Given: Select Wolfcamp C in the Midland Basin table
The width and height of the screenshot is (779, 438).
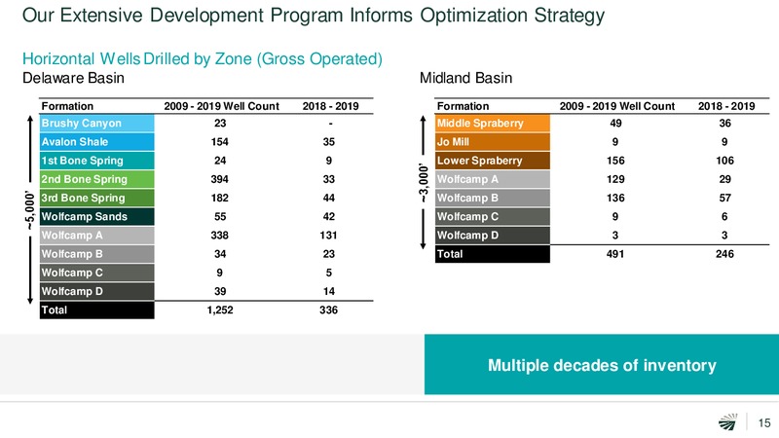Looking at the screenshot, I should [493, 216].
